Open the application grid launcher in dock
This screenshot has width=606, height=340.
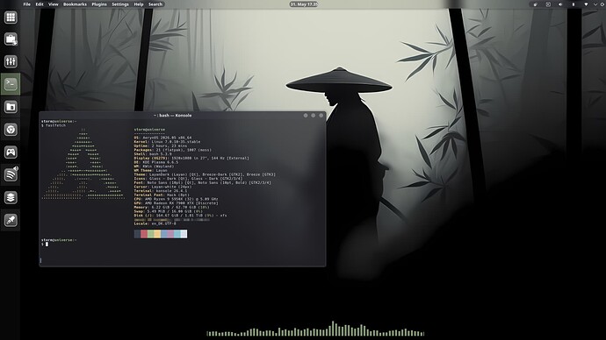(x=11, y=17)
